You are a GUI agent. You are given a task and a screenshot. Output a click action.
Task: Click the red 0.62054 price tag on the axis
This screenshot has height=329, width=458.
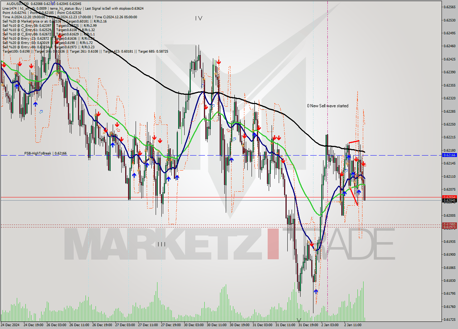450,197
